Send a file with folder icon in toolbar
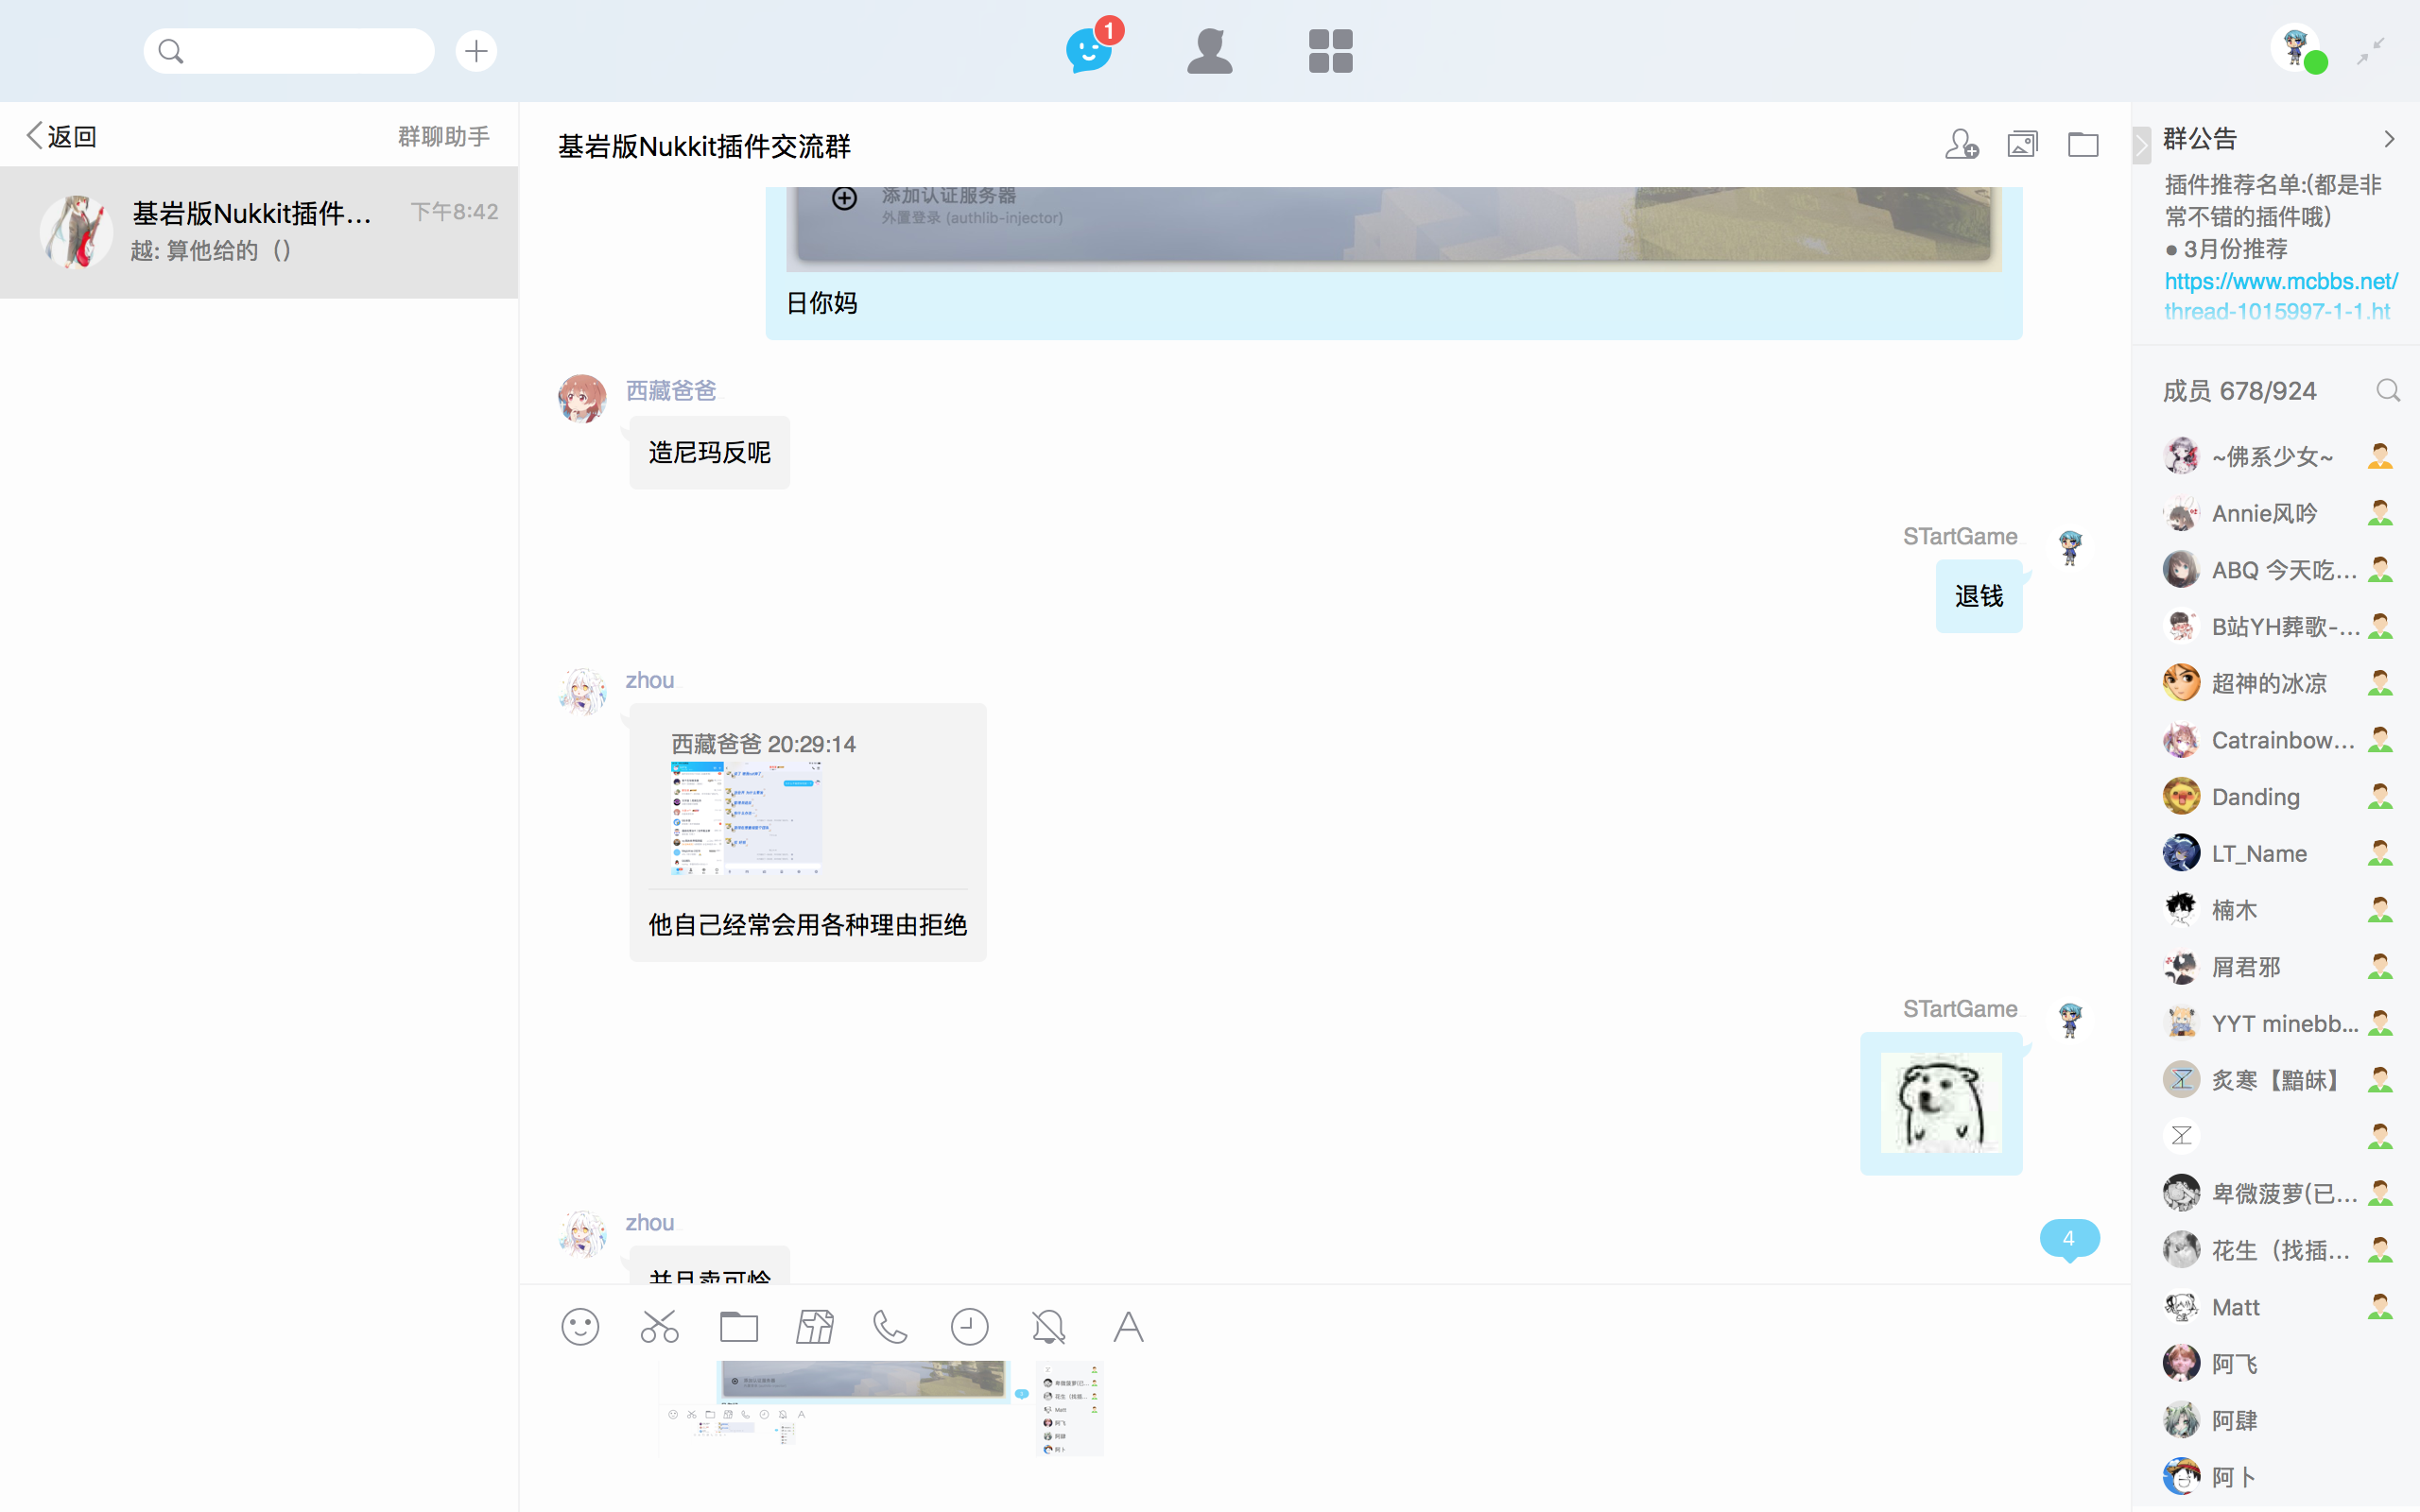Screen dimensions: 2420x1512 [x=739, y=1327]
